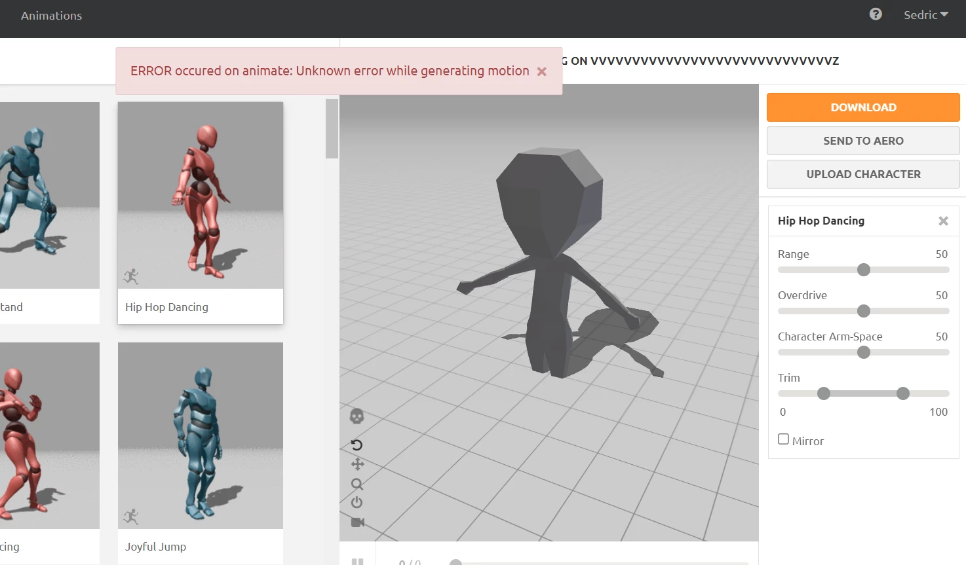Enable the Mirror checkbox
This screenshot has height=565, width=966.
783,439
